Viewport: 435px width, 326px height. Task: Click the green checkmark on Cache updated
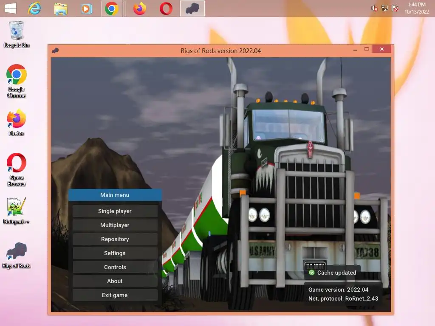coord(311,273)
